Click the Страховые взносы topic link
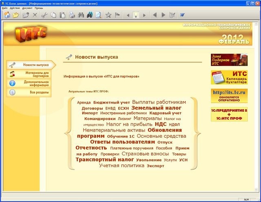The height and width of the screenshot is (202, 261). [x=145, y=154]
